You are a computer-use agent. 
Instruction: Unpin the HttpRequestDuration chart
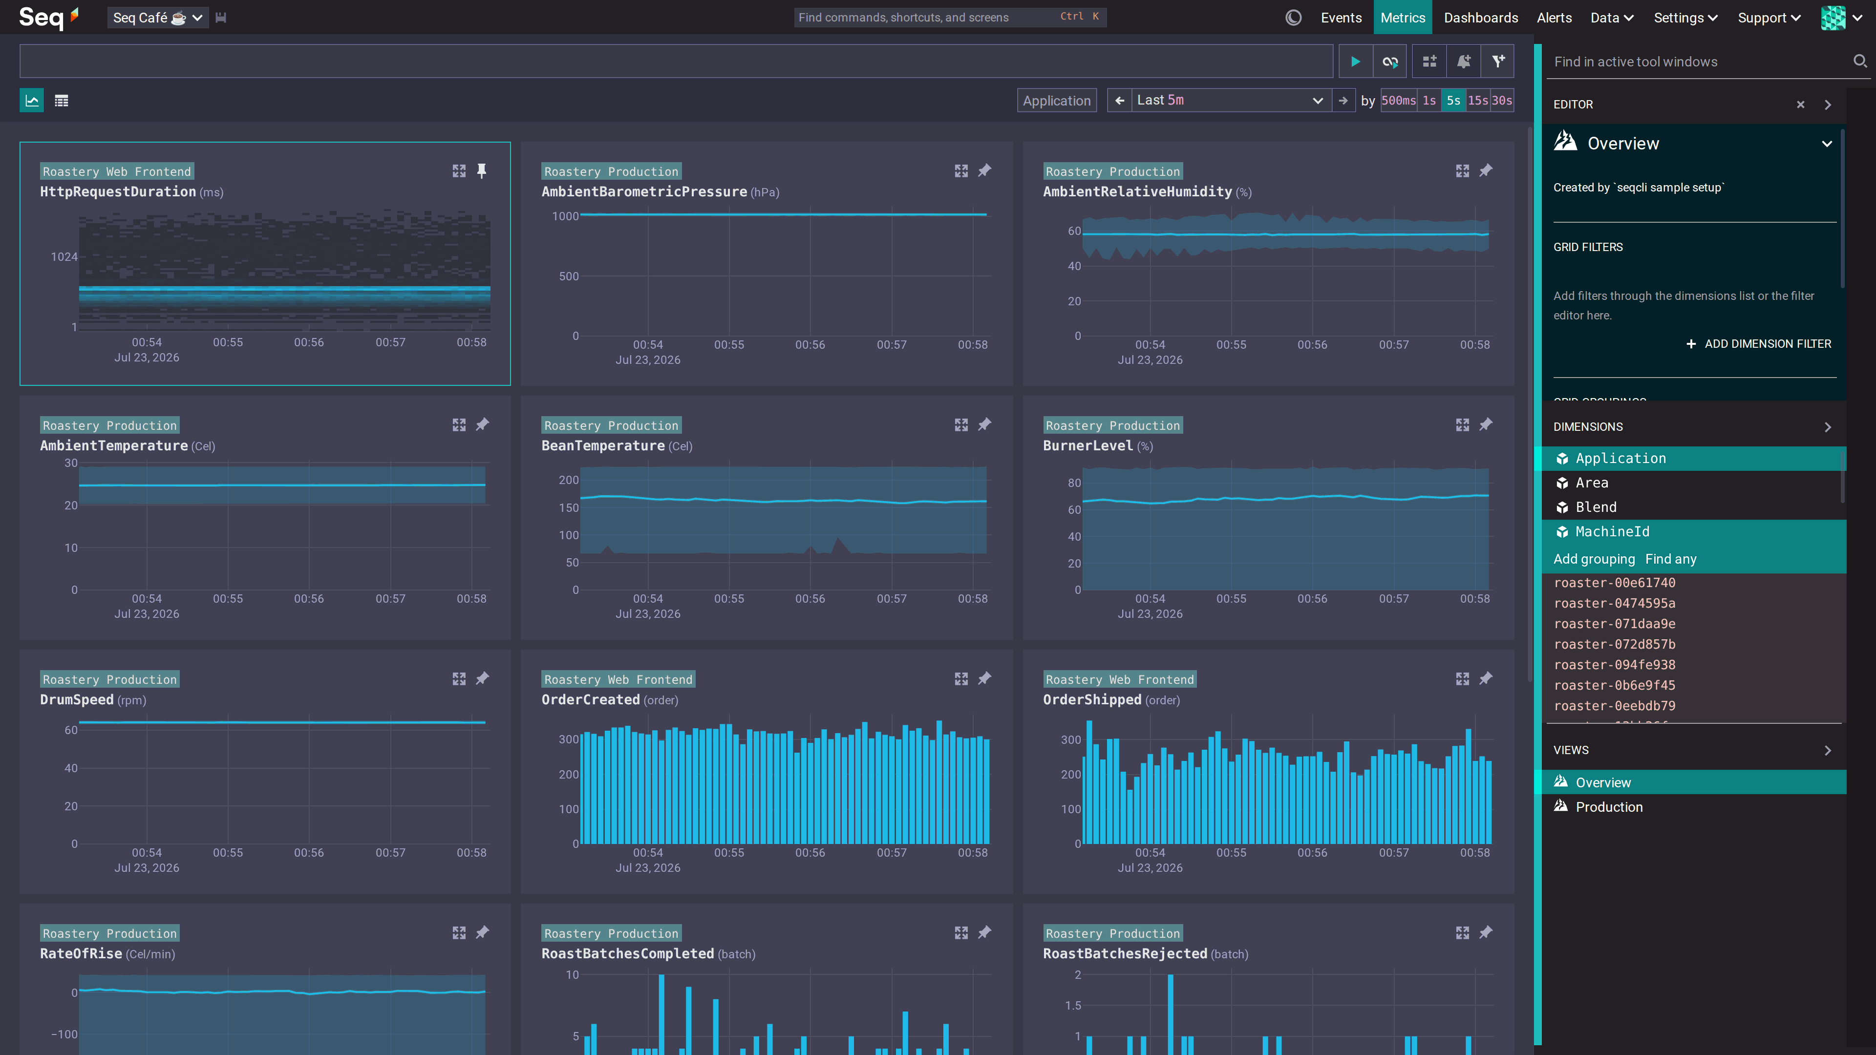coord(481,171)
